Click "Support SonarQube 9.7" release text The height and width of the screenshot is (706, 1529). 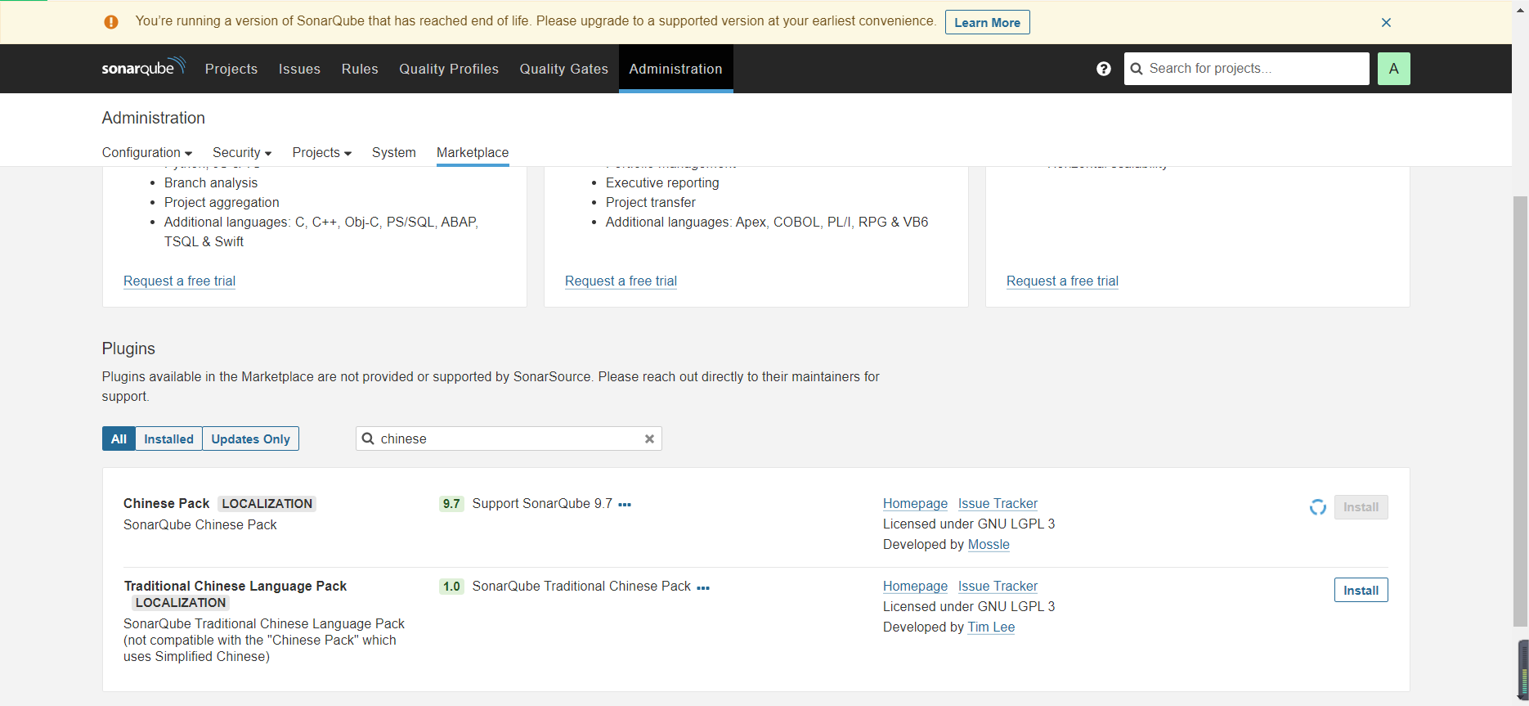tap(542, 504)
